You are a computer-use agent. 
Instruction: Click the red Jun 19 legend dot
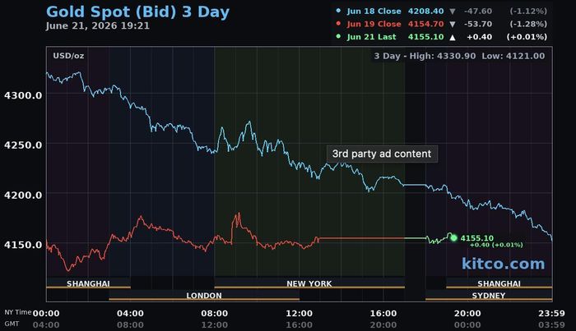point(338,24)
